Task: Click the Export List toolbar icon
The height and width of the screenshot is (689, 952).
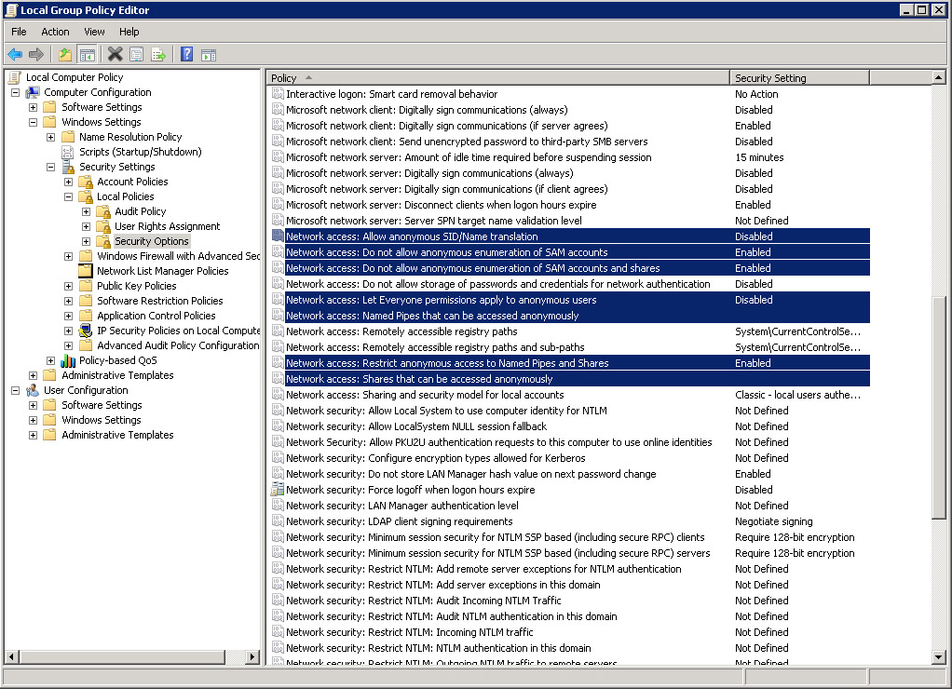Action: (x=158, y=55)
